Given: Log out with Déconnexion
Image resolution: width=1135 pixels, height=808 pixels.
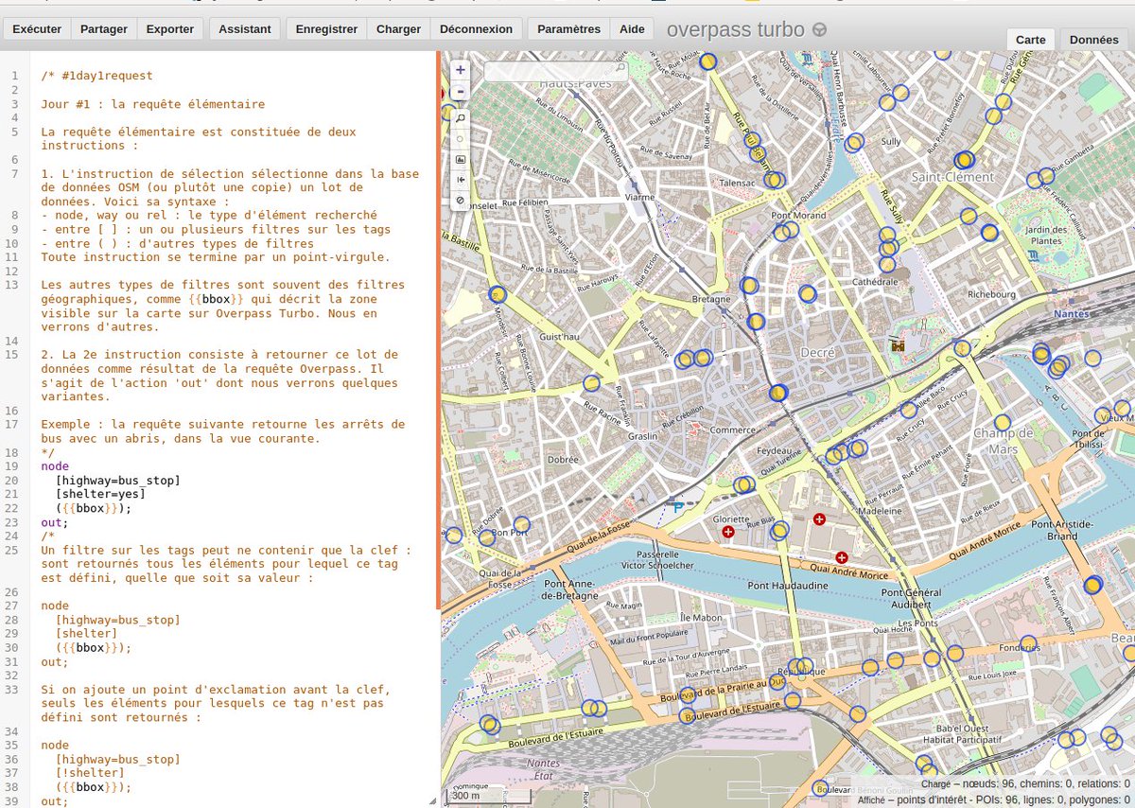Looking at the screenshot, I should point(477,29).
